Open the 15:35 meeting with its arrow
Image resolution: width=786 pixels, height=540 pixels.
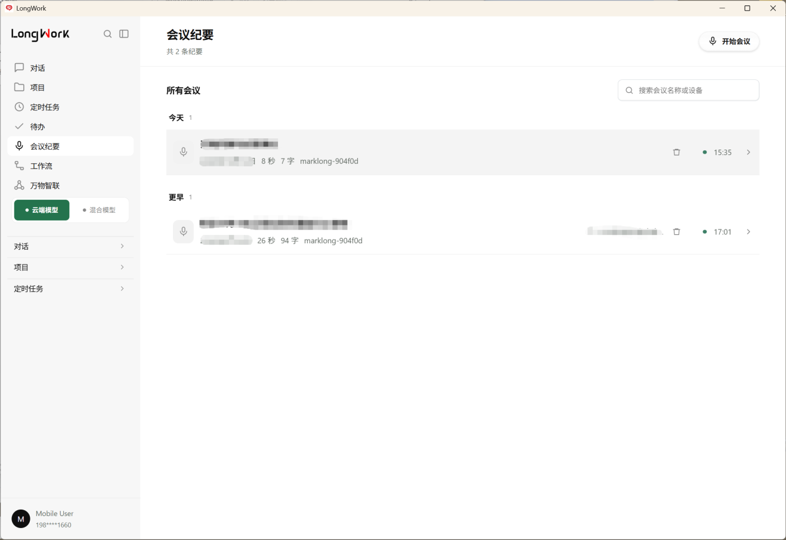click(x=748, y=152)
